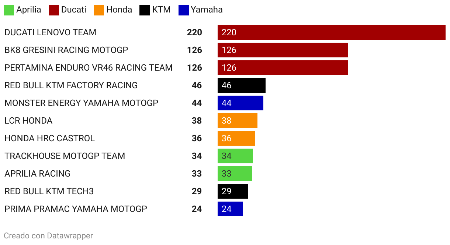Screen dimensions: 450x245
Task: Click the Prima Pramac Yamaha bar
Action: pyautogui.click(x=230, y=209)
